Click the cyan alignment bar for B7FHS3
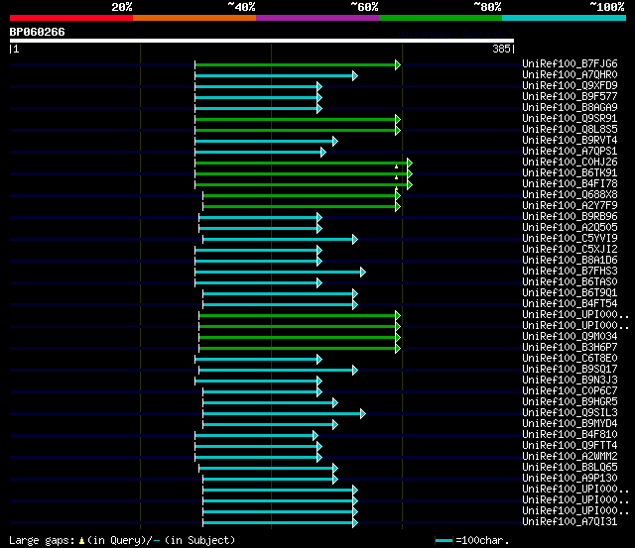Viewport: 635px width, 548px height. [280, 273]
